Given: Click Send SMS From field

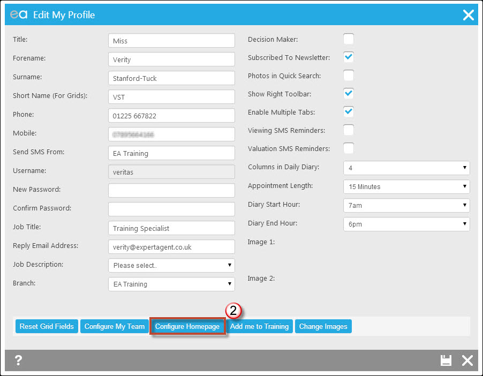Looking at the screenshot, I should (x=171, y=153).
